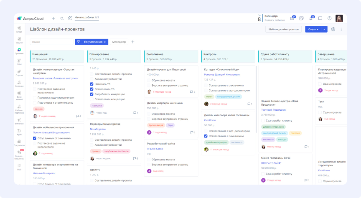Open the Вечерняя школа «Алмазная шкатулка» link

coord(55,78)
